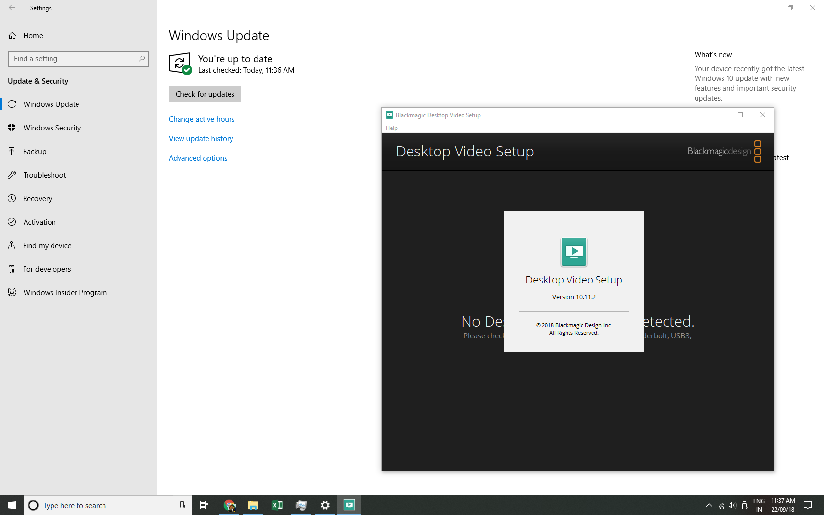The width and height of the screenshot is (825, 515).
Task: Open Windows Security settings page
Action: tap(78, 128)
